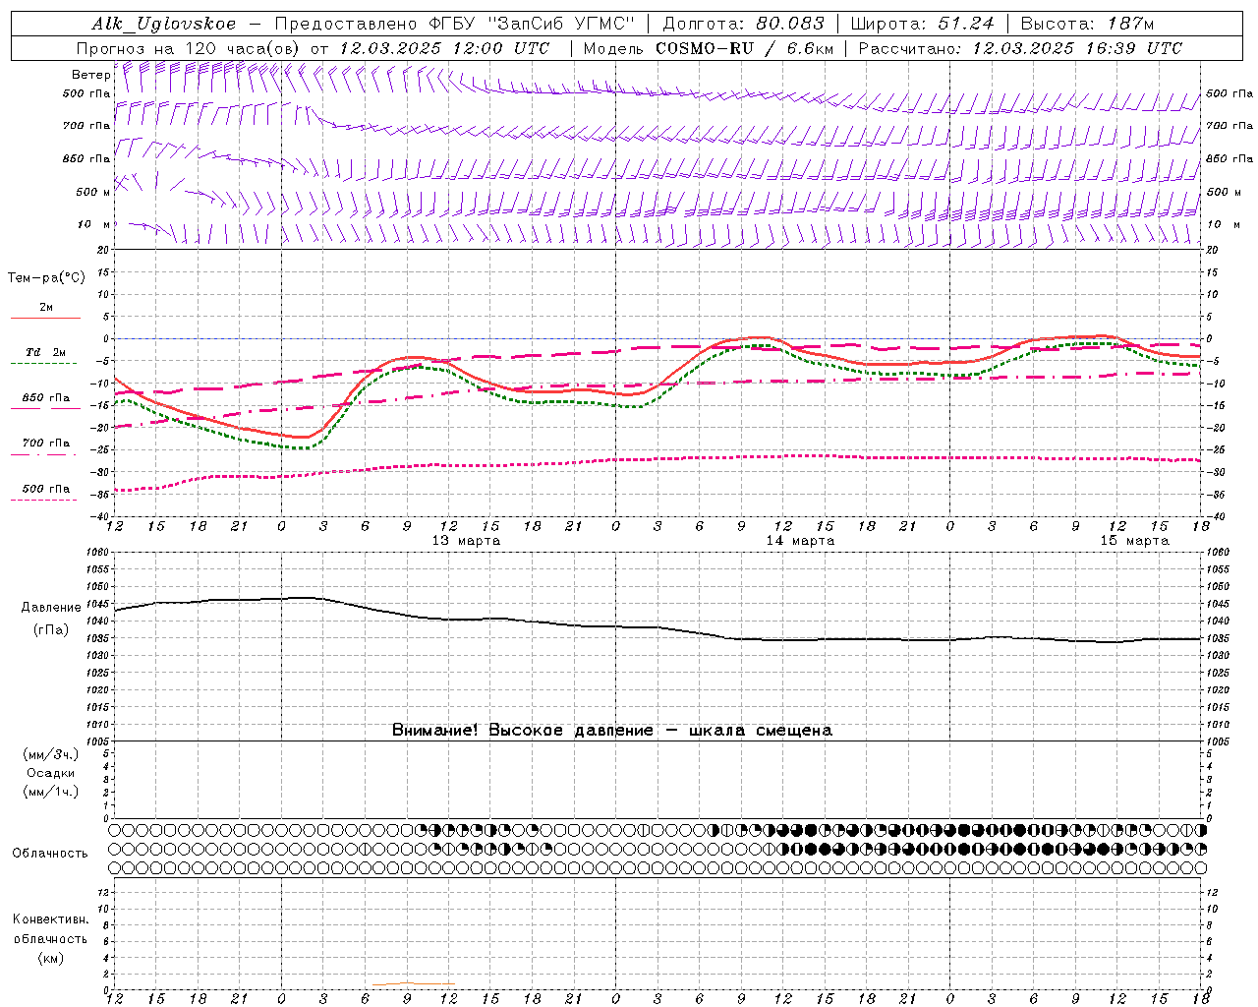Click the Облачность cloud cover label
Image resolution: width=1258 pixels, height=1007 pixels.
[x=50, y=854]
